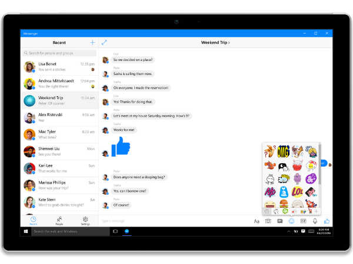Click message 'Works for me!'
Image resolution: width=353 pixels, height=264 pixels.
pos(124,130)
